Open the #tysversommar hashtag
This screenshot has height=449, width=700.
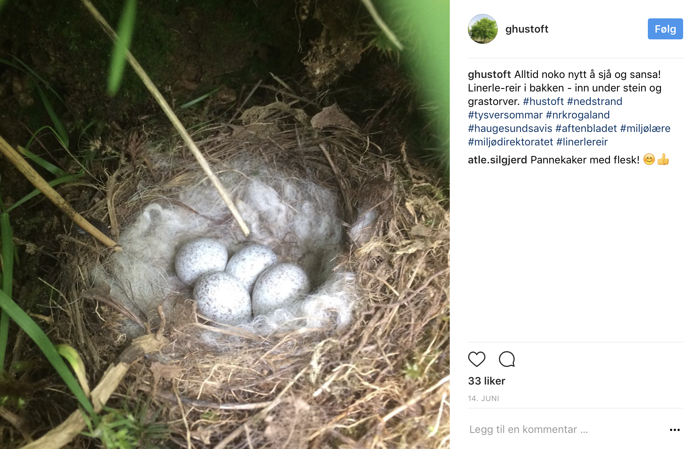[x=505, y=115]
